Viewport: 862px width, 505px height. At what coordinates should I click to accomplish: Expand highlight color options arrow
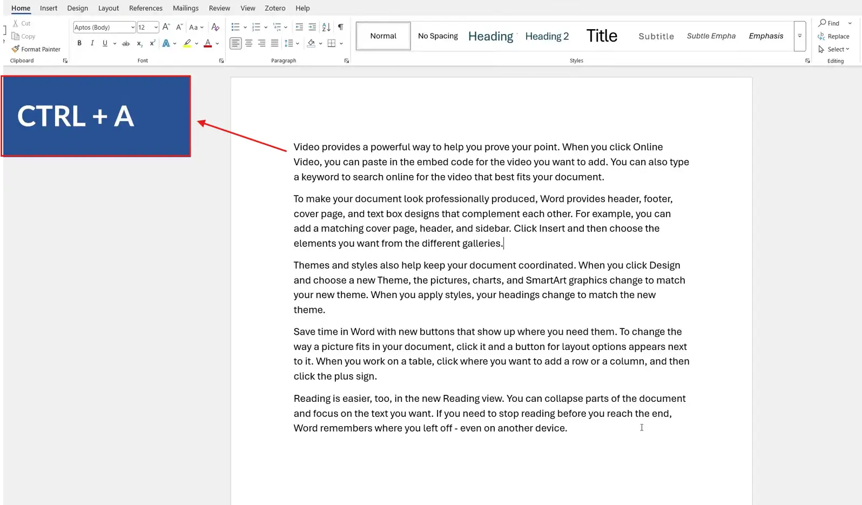197,43
